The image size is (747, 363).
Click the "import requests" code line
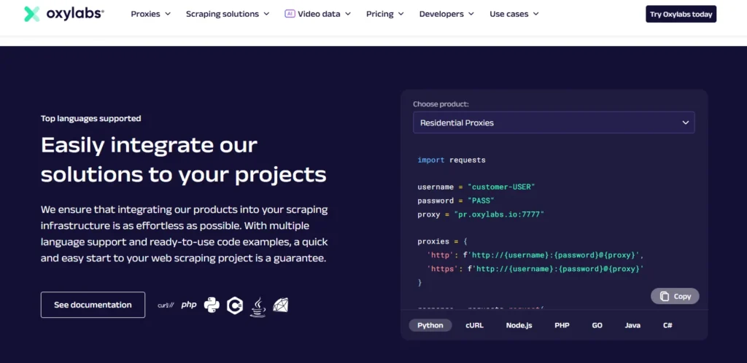(452, 160)
